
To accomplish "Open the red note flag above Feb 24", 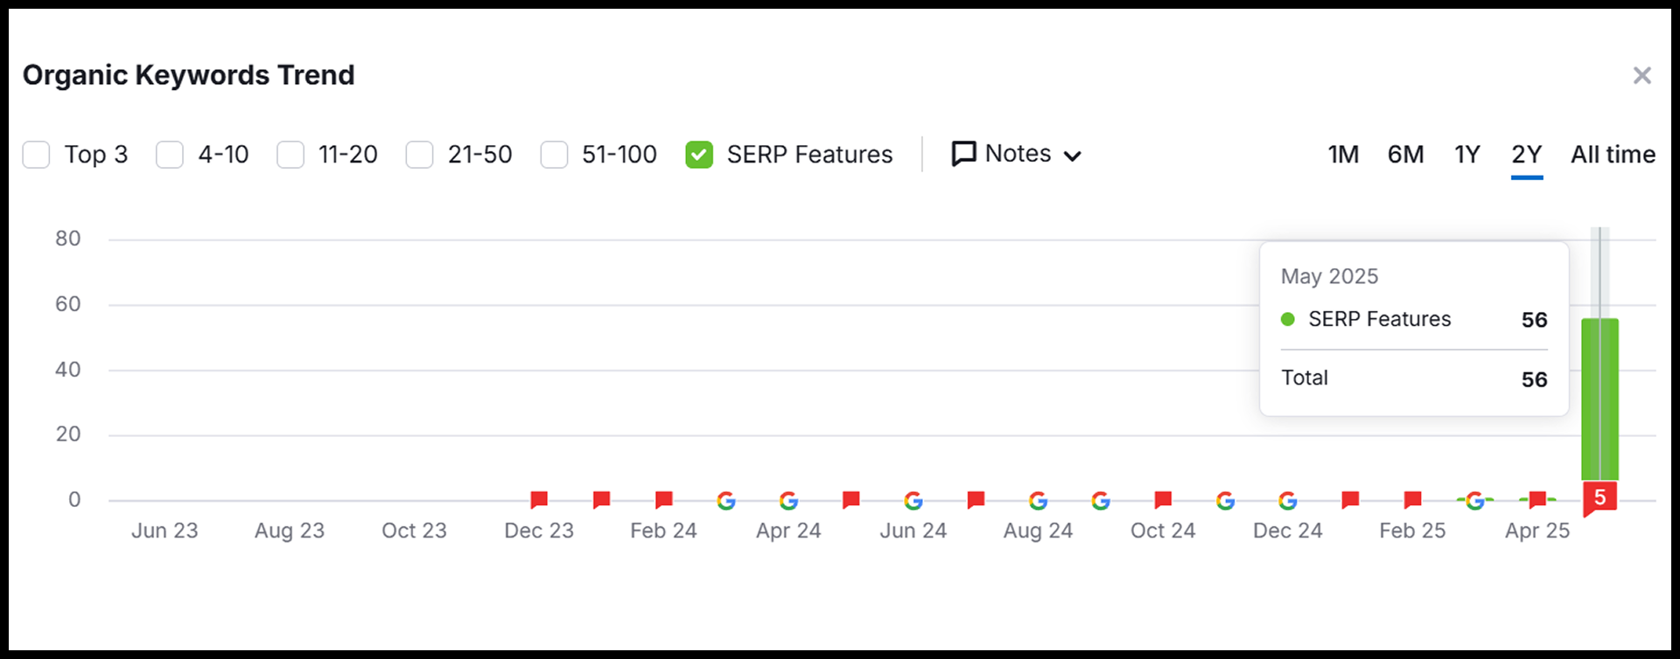I will 664,500.
